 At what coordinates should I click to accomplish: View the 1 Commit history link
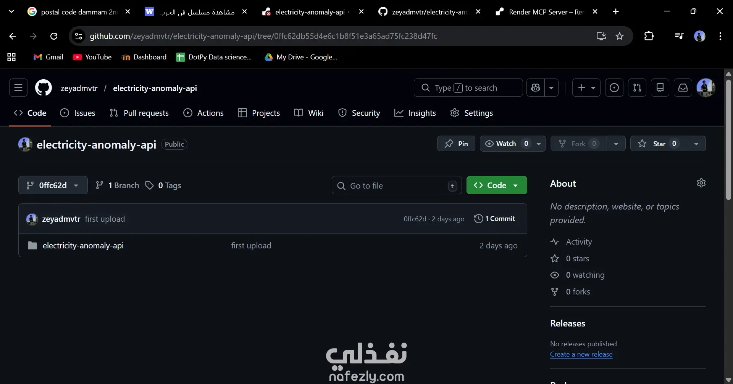pyautogui.click(x=495, y=219)
